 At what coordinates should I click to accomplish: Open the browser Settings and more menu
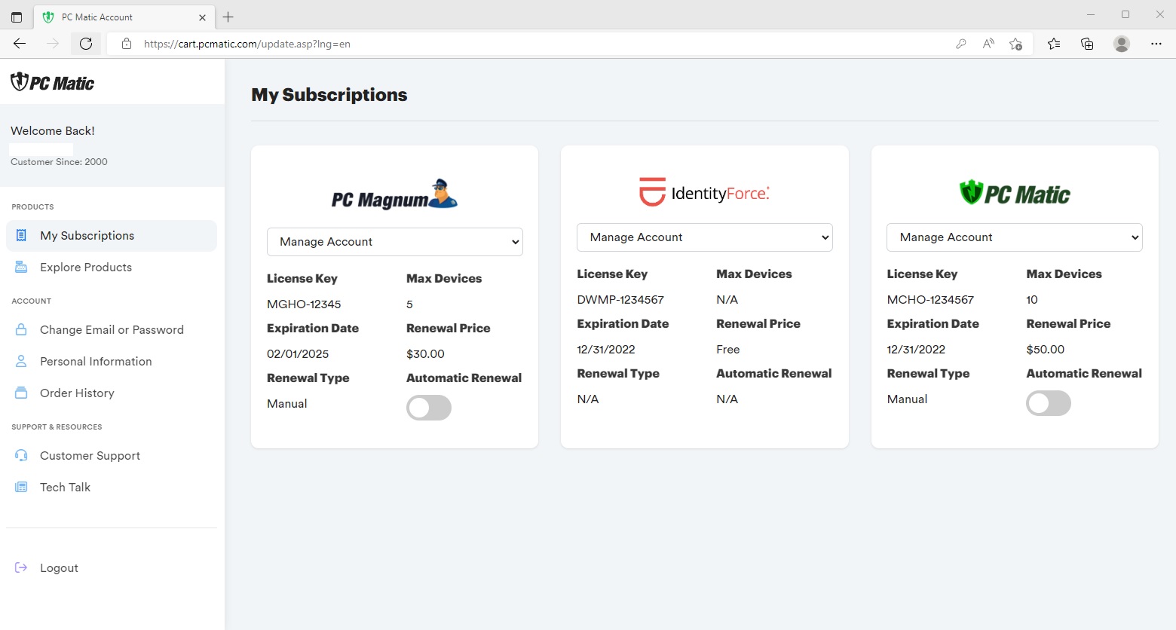point(1156,44)
